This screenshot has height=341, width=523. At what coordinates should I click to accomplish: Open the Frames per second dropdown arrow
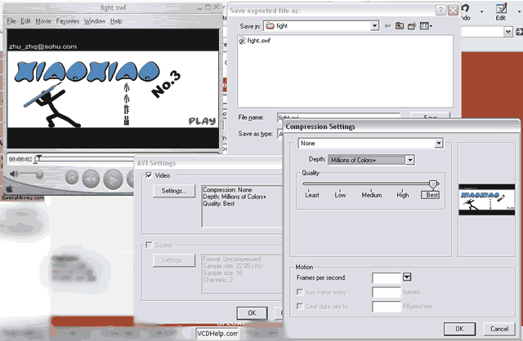point(407,277)
